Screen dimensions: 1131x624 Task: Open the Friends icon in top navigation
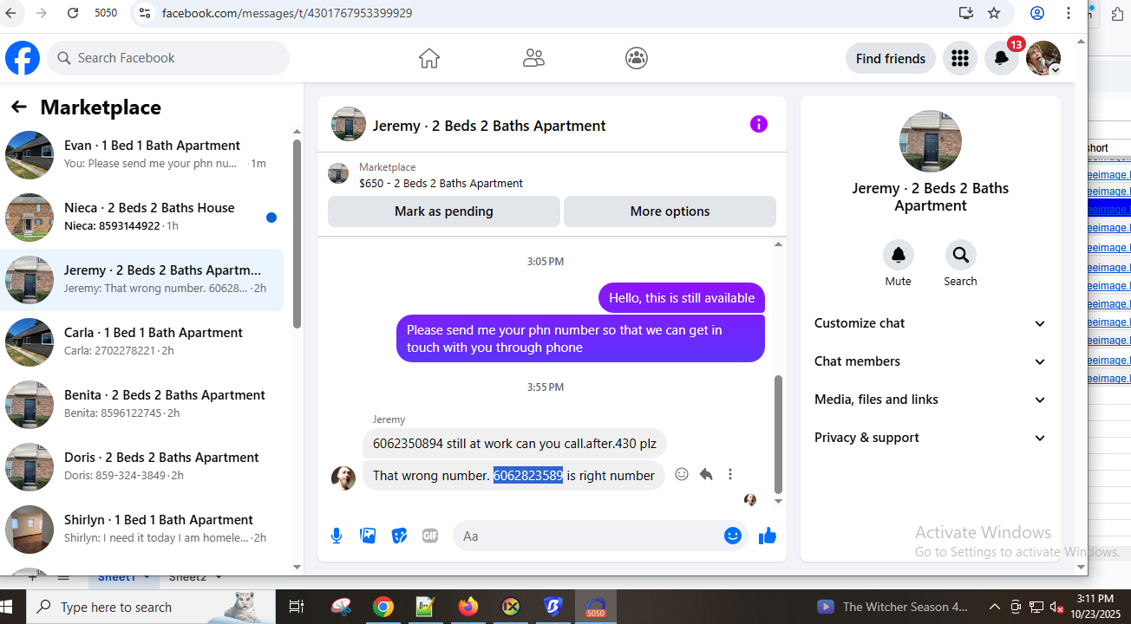click(x=533, y=58)
